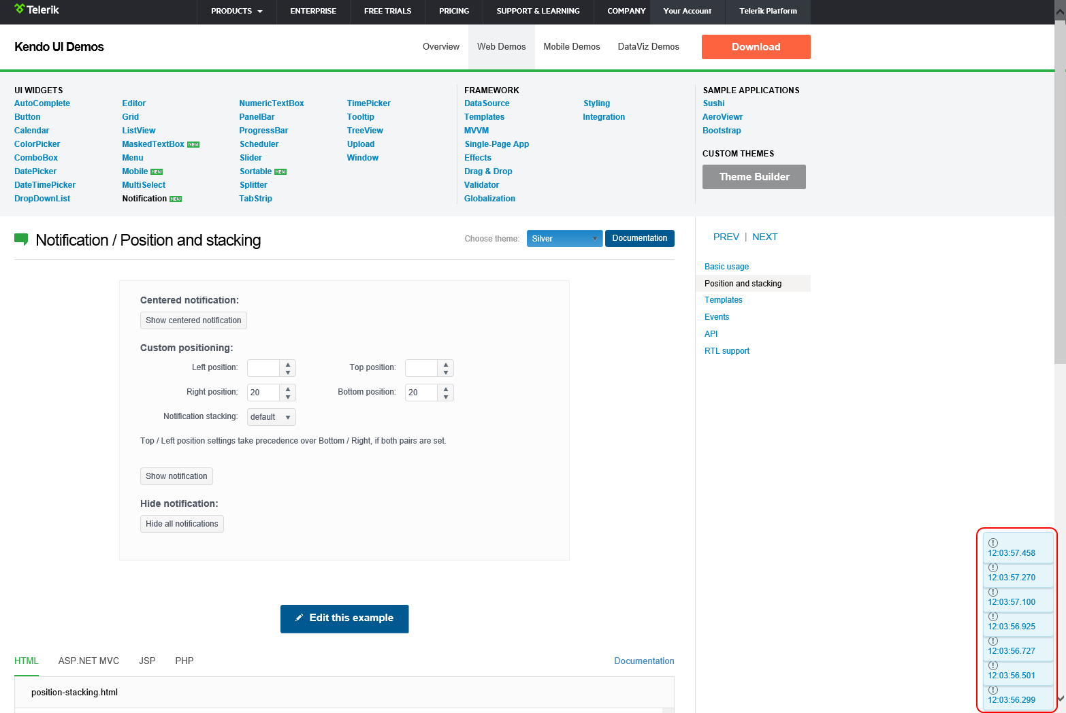Click the info icon on the 12:03:57.270 notification

993,567
